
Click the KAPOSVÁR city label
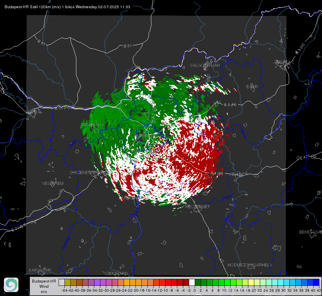[x=40, y=270]
